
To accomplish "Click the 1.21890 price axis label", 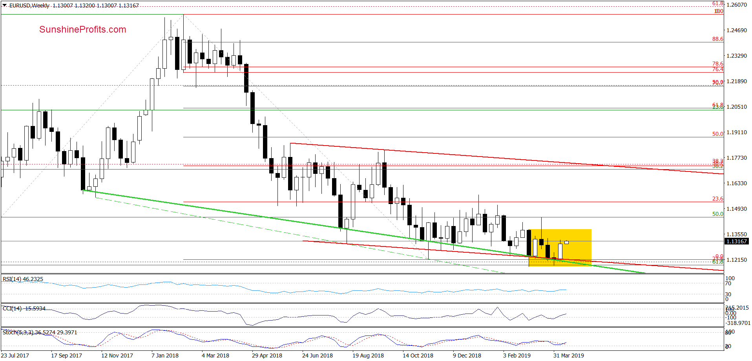I will coord(737,81).
